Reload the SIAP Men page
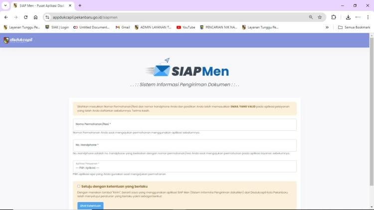Viewport: 374px width, 210px height. pos(26,17)
